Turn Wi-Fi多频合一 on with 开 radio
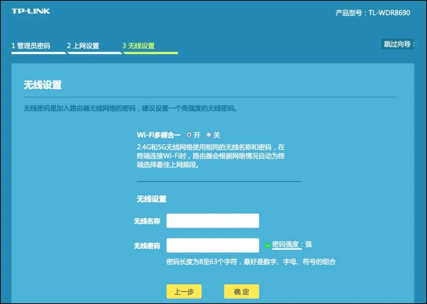The image size is (427, 304). [189, 134]
